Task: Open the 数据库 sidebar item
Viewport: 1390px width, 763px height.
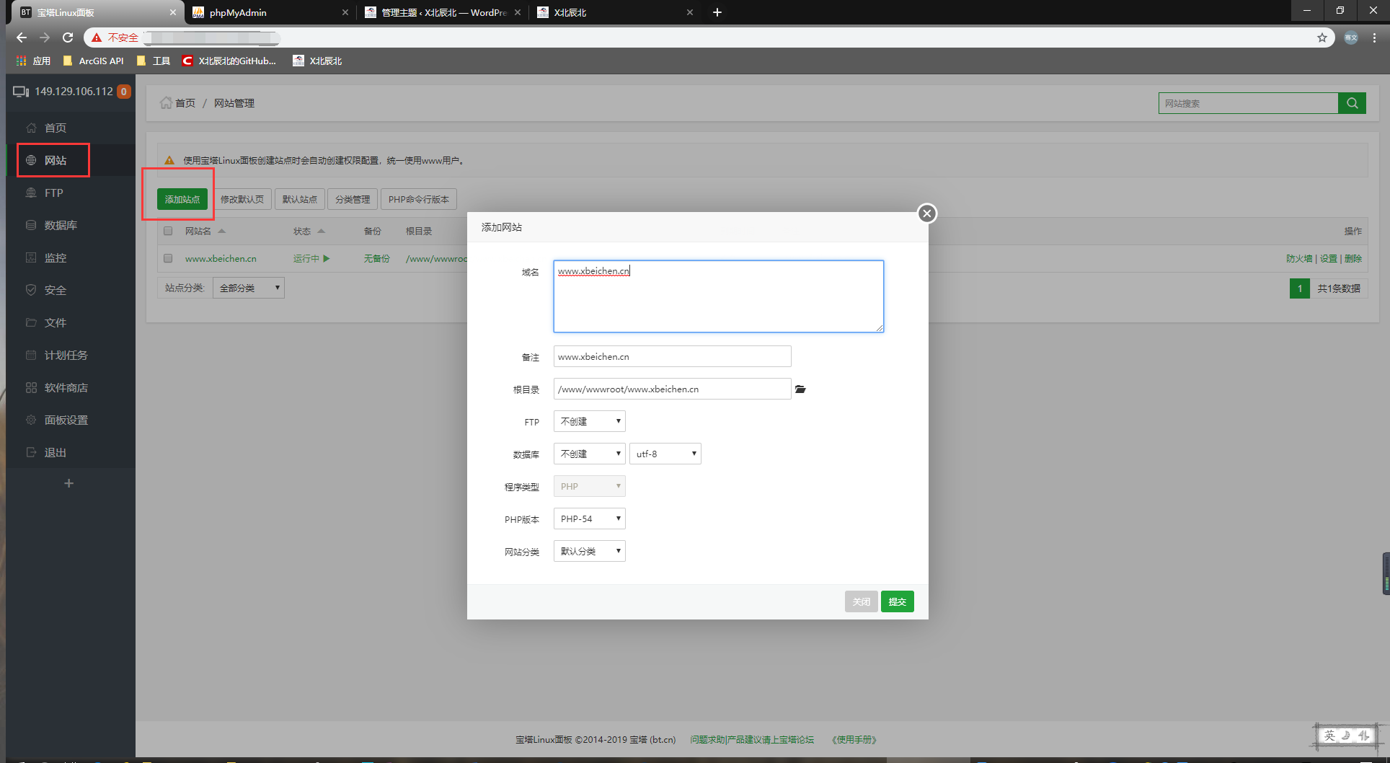Action: [x=61, y=225]
